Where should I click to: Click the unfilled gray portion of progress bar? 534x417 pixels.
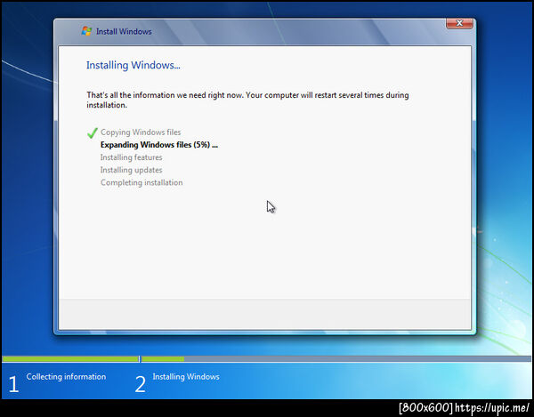pyautogui.click(x=358, y=359)
